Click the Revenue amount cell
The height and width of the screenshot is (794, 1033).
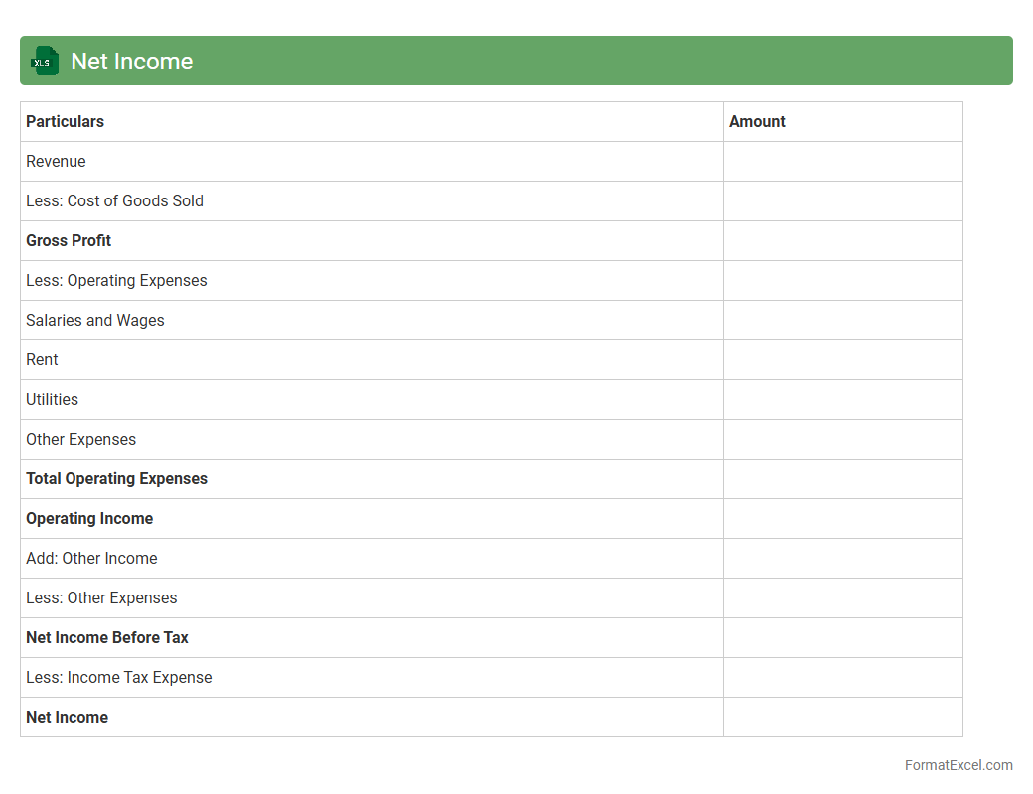(x=842, y=162)
